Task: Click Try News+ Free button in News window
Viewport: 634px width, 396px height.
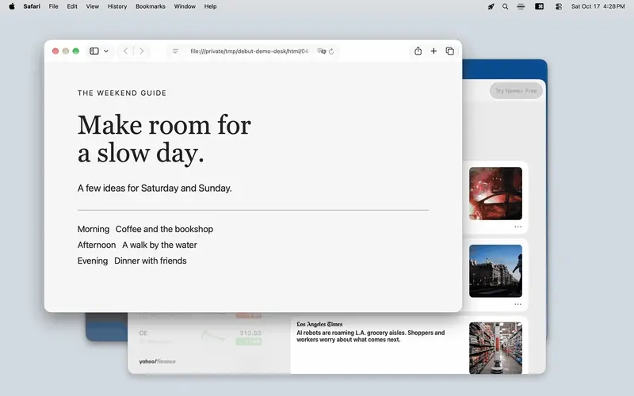Action: tap(516, 91)
